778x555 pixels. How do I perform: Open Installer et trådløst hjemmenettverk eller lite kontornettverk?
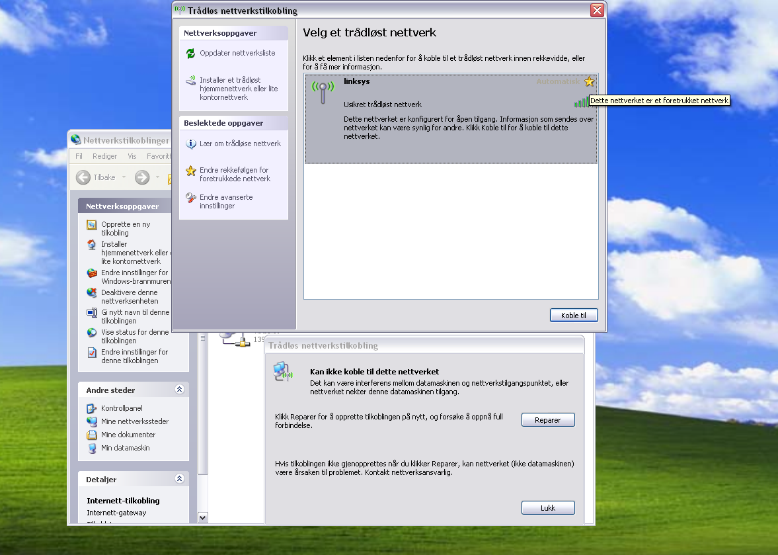(x=239, y=89)
